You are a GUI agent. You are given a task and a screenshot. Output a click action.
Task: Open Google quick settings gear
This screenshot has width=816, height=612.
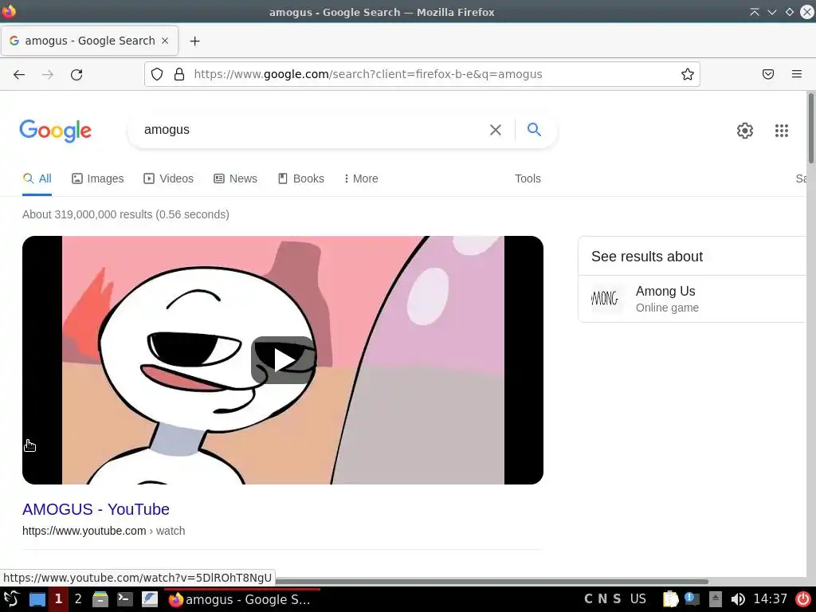(x=745, y=131)
